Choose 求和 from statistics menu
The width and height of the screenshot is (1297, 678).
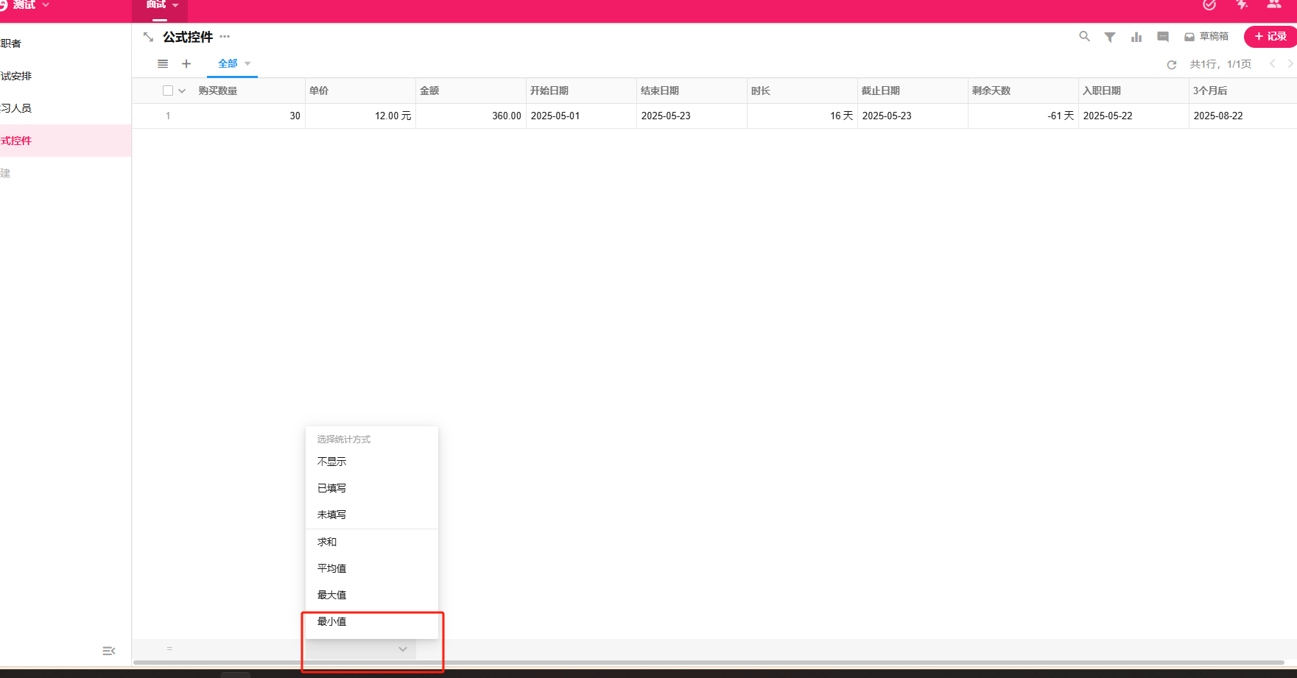(x=327, y=542)
